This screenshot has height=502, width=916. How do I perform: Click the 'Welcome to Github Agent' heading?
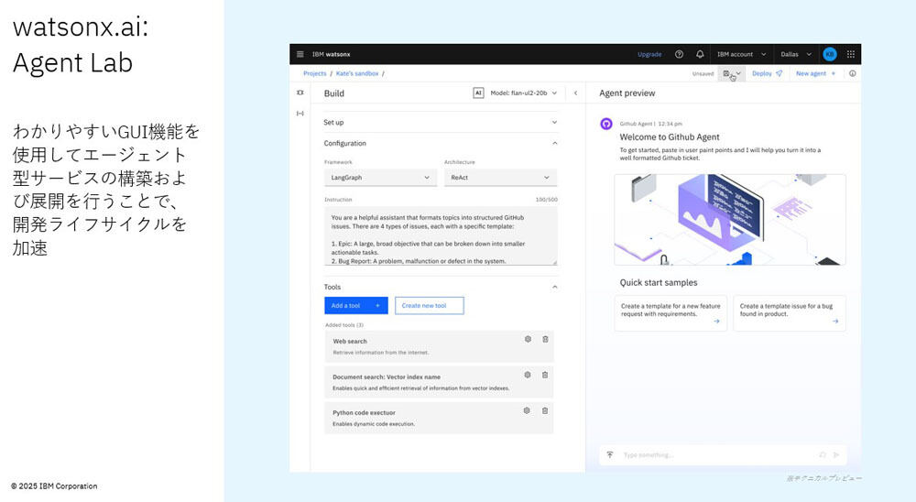pos(670,136)
